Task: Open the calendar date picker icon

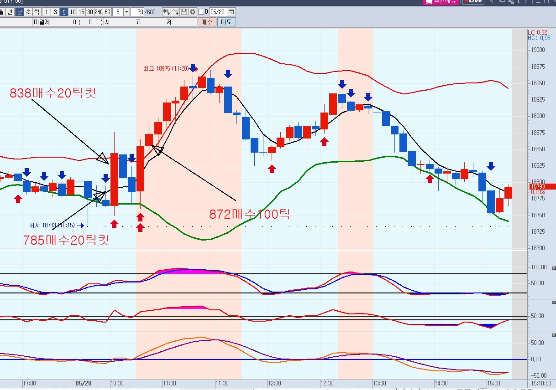Action: coord(231,12)
